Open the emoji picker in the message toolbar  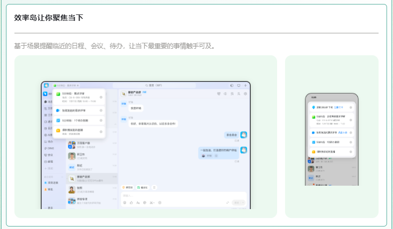pos(125,203)
